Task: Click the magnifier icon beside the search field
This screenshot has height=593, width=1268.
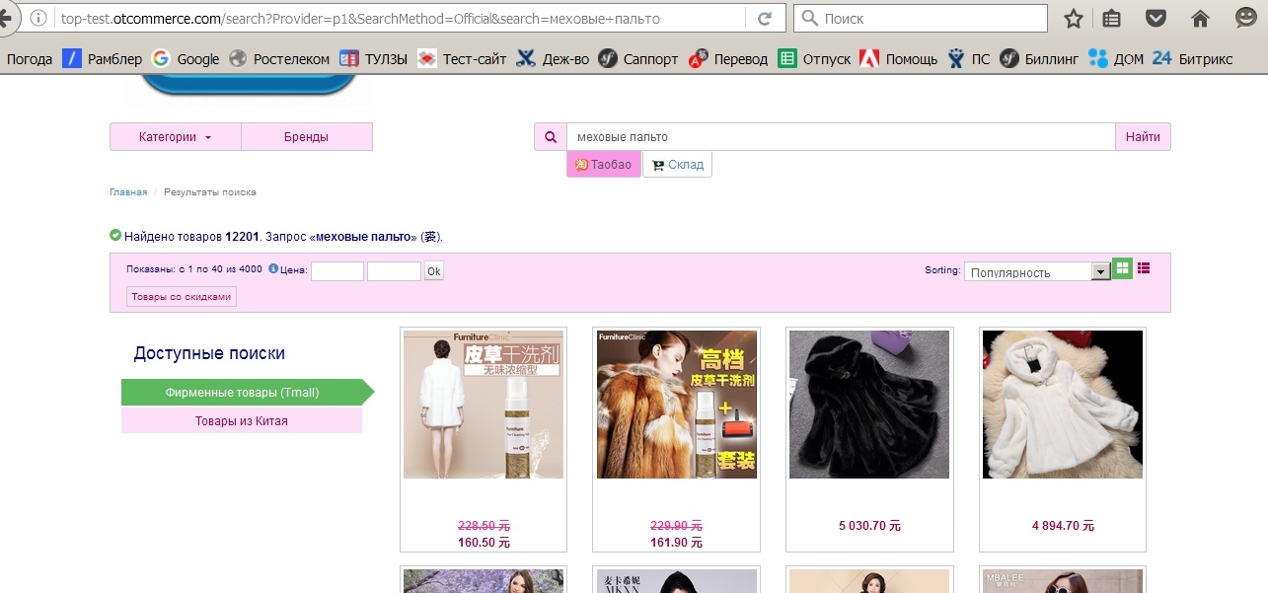Action: (x=550, y=137)
